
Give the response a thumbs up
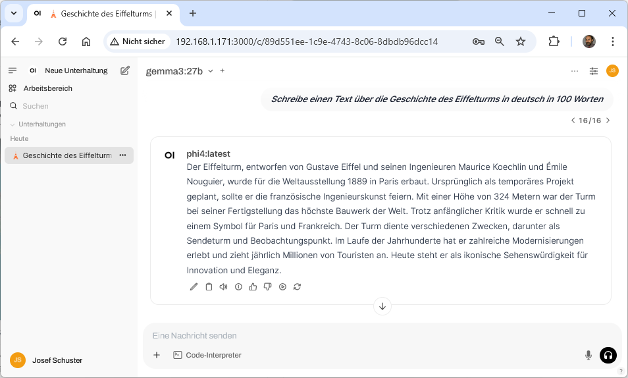253,286
